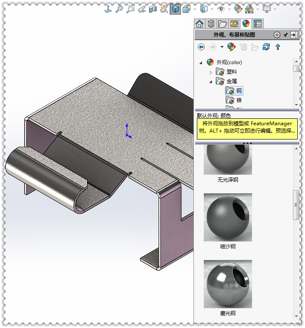Viewport: 305px width, 328px height.
Task: Open View Palette tab
Action: coord(234,24)
